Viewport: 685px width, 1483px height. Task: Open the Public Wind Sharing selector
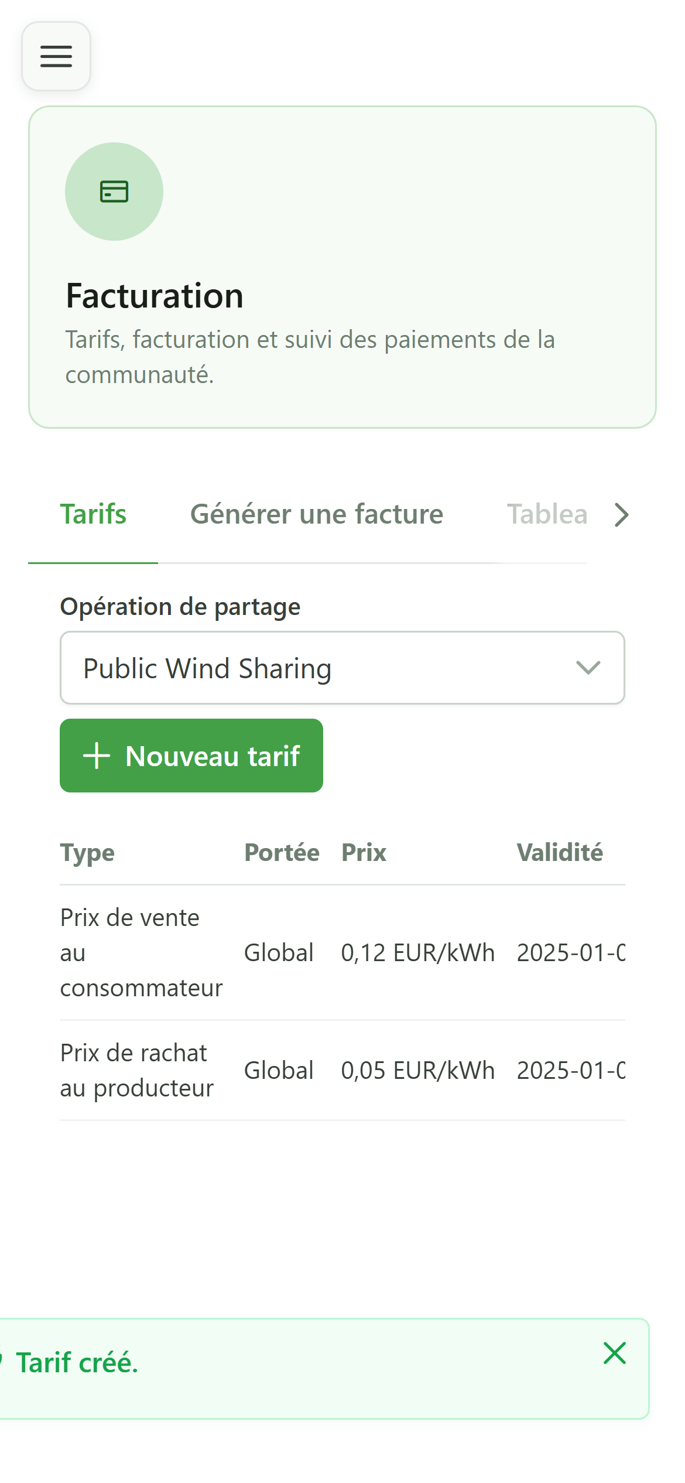[342, 668]
